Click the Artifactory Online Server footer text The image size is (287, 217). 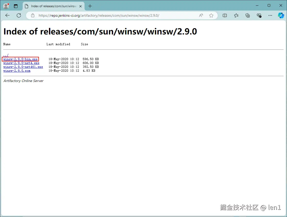pos(23,81)
